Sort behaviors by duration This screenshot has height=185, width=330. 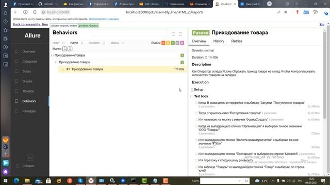96,43
